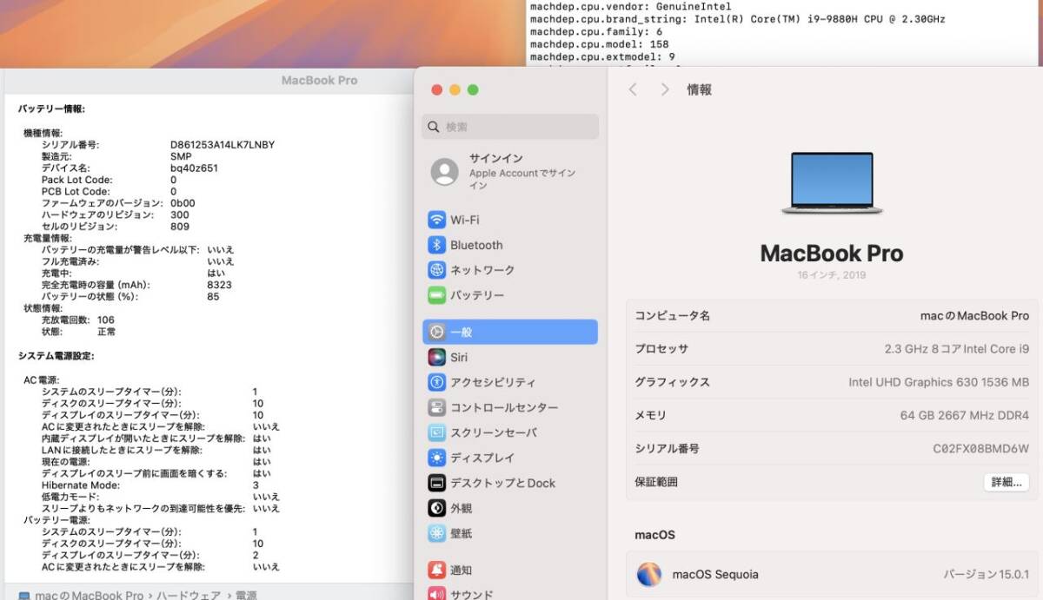The width and height of the screenshot is (1043, 600).
Task: Click the Screen Saver icon
Action: [436, 432]
